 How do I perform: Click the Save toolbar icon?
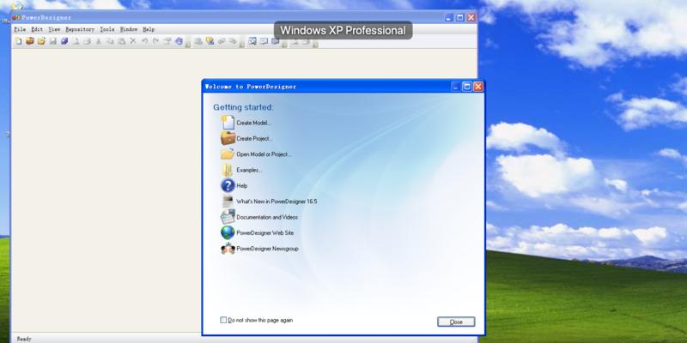click(53, 41)
